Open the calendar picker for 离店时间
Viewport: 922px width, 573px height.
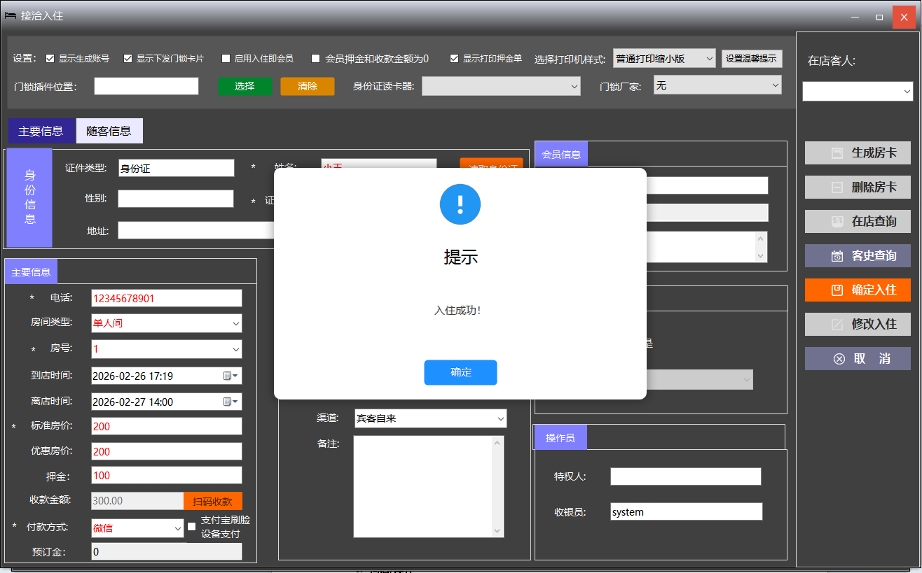pos(230,402)
